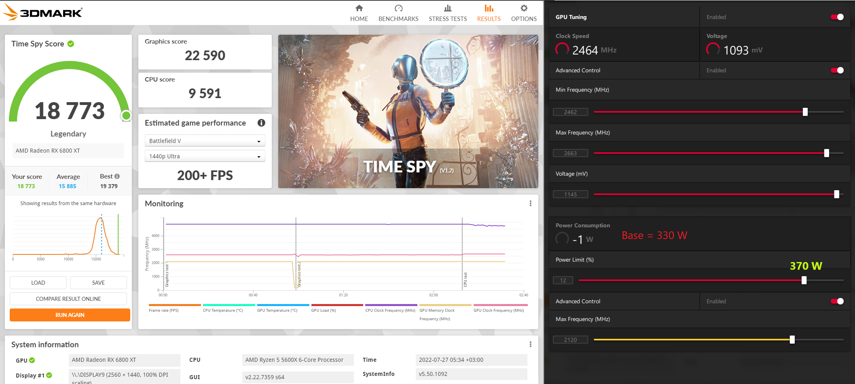The width and height of the screenshot is (855, 384).
Task: Click the Max Frequency value field 2120
Action: (x=571, y=340)
